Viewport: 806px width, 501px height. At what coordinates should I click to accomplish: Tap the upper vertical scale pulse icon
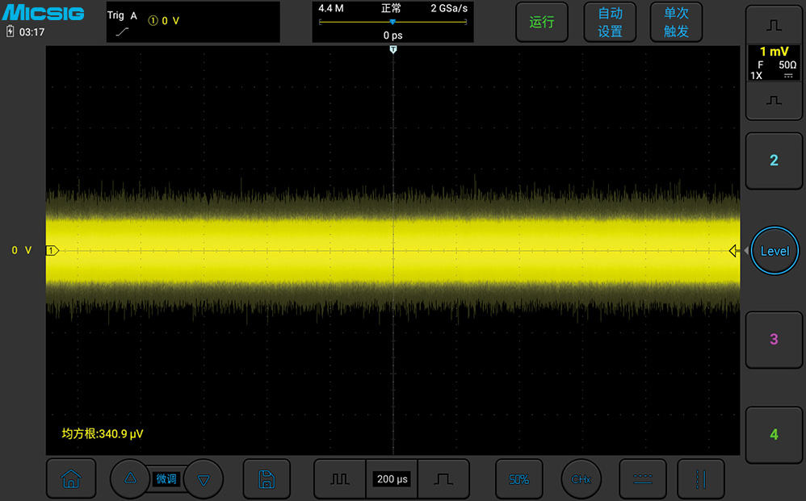point(774,26)
